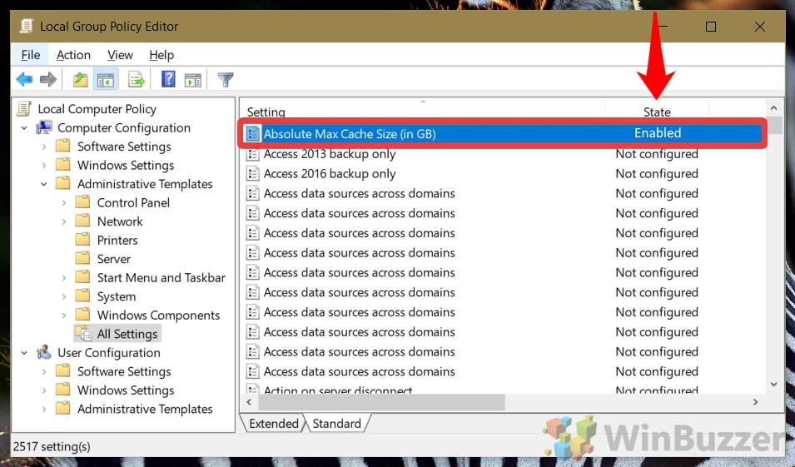The height and width of the screenshot is (467, 795).
Task: Click the Printers folder icon
Action: (x=82, y=240)
